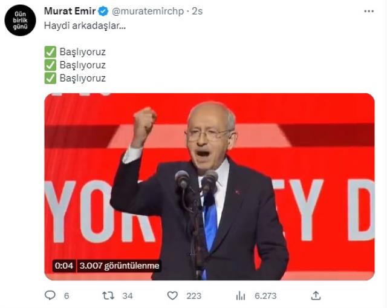
Task: Open the reply comment icon
Action: click(x=50, y=295)
